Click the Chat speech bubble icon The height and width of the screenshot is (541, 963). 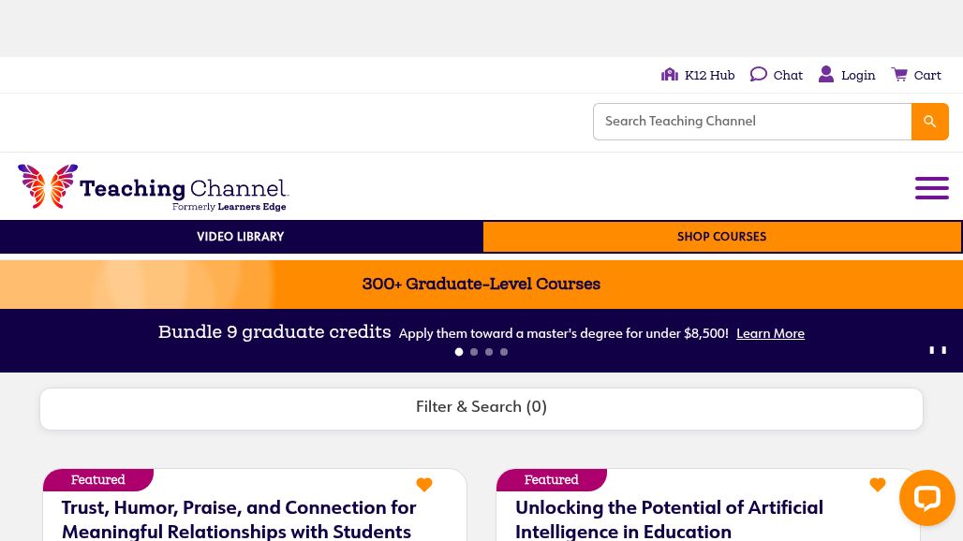[759, 75]
